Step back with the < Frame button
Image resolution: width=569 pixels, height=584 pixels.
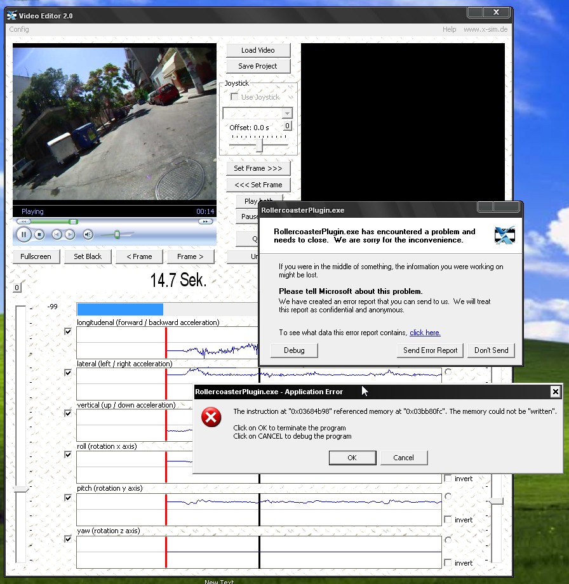(139, 256)
